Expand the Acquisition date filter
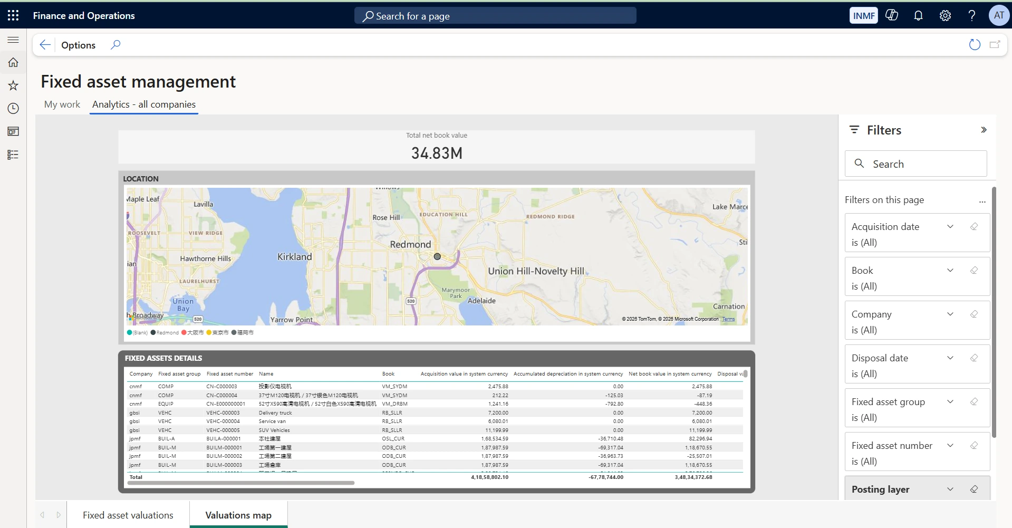Image resolution: width=1012 pixels, height=528 pixels. pyautogui.click(x=950, y=227)
